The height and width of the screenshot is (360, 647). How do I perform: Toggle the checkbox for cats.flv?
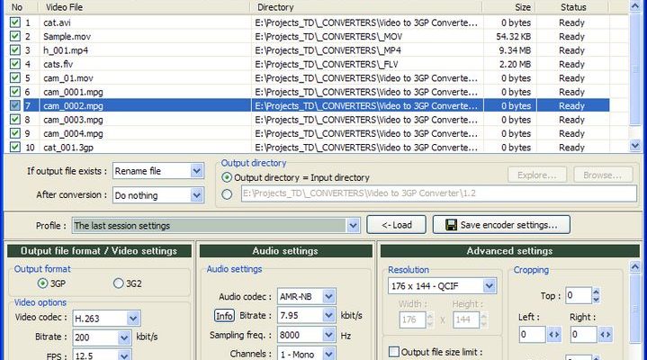15,64
